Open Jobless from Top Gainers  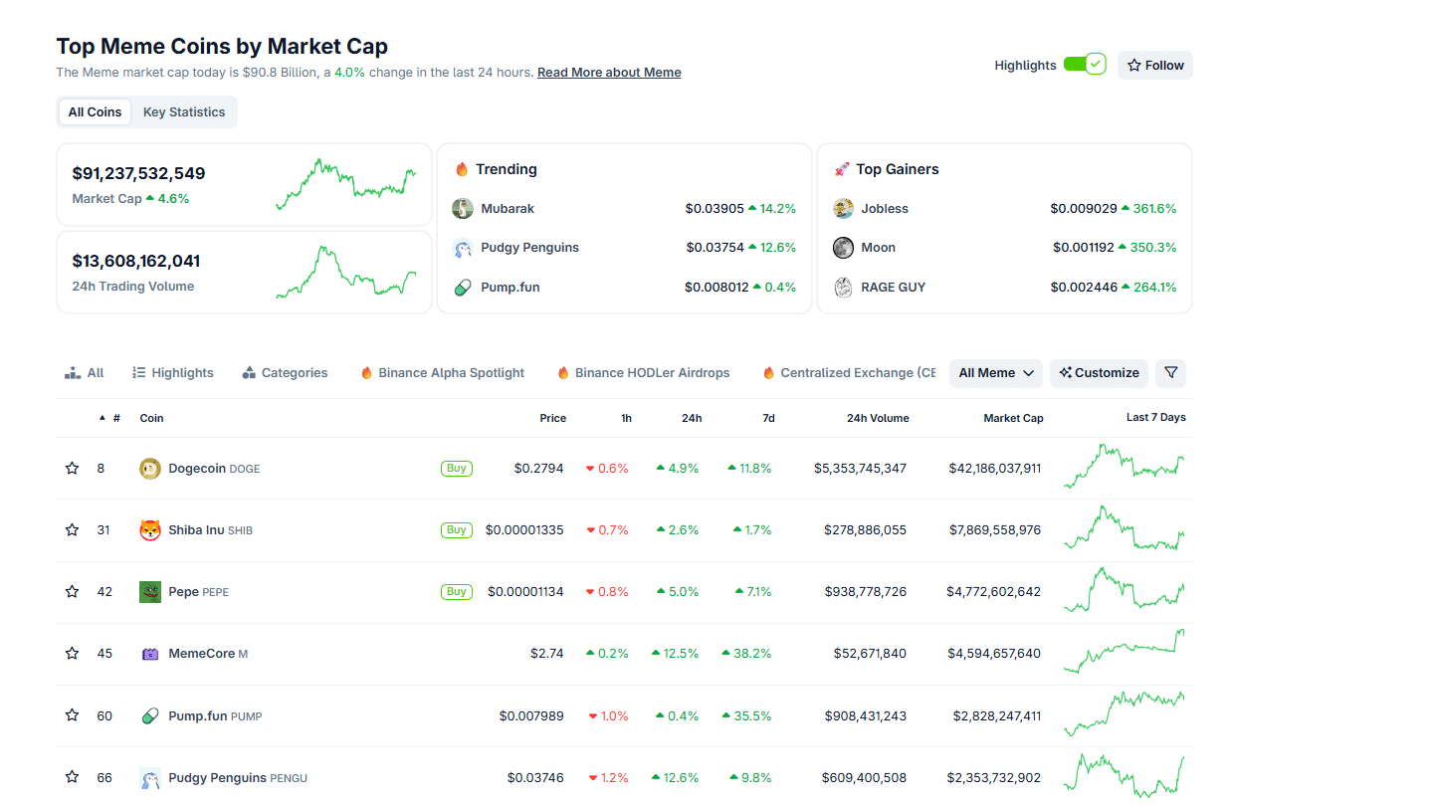click(885, 209)
